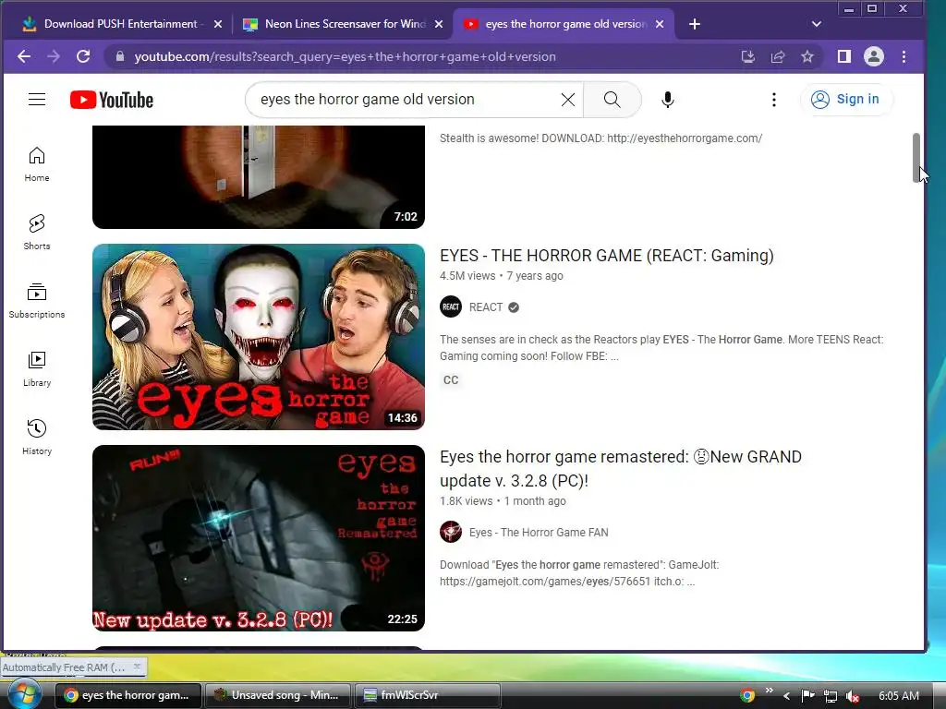
Task: Close the Neon Lines Screensaver tab
Action: coord(439,24)
